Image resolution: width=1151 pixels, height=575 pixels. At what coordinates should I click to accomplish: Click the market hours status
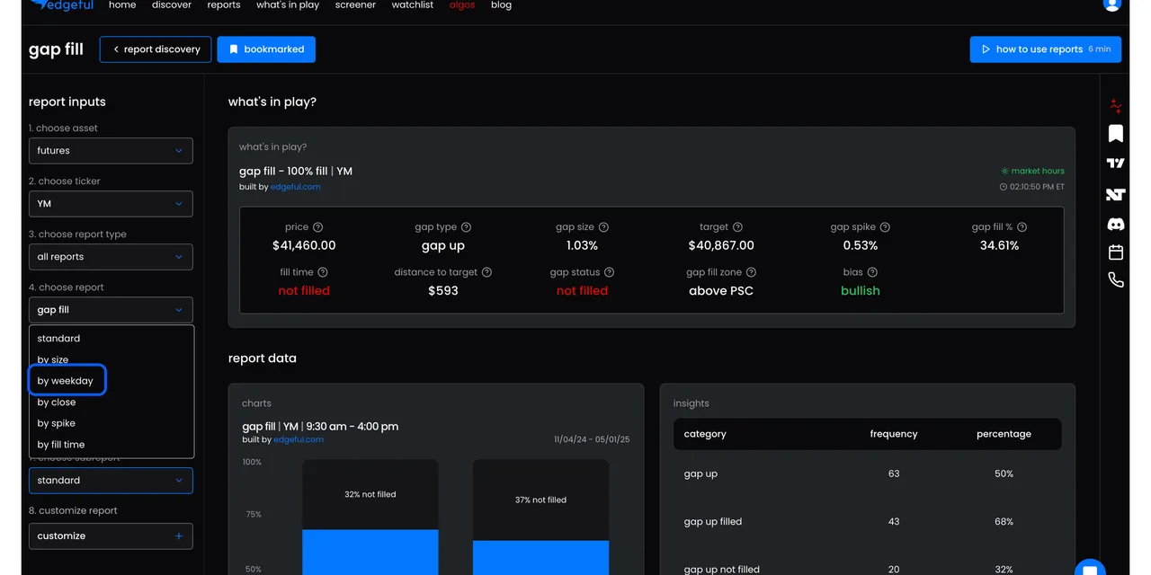[x=1032, y=171]
